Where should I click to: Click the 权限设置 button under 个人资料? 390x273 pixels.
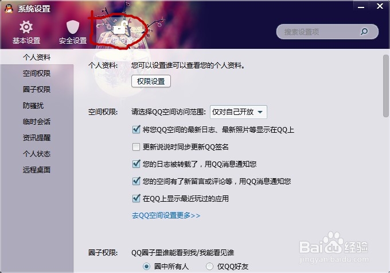tap(151, 81)
